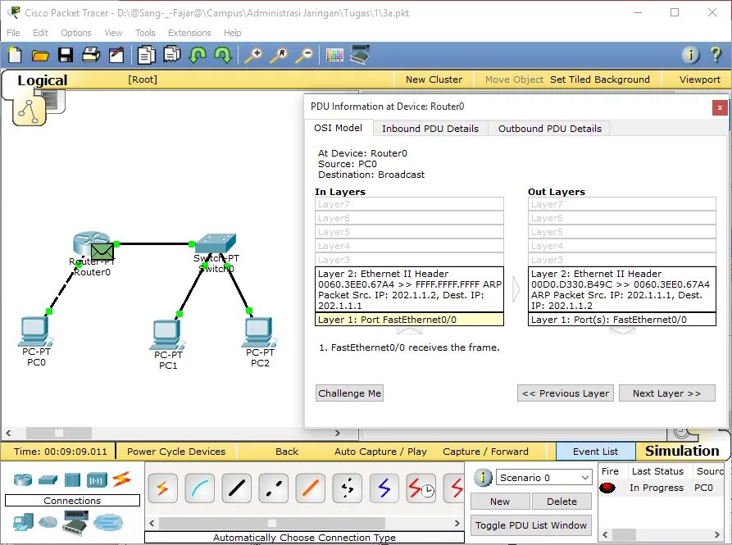This screenshot has height=545, width=732.
Task: Click the logical topology navigation icon
Action: pyautogui.click(x=30, y=111)
